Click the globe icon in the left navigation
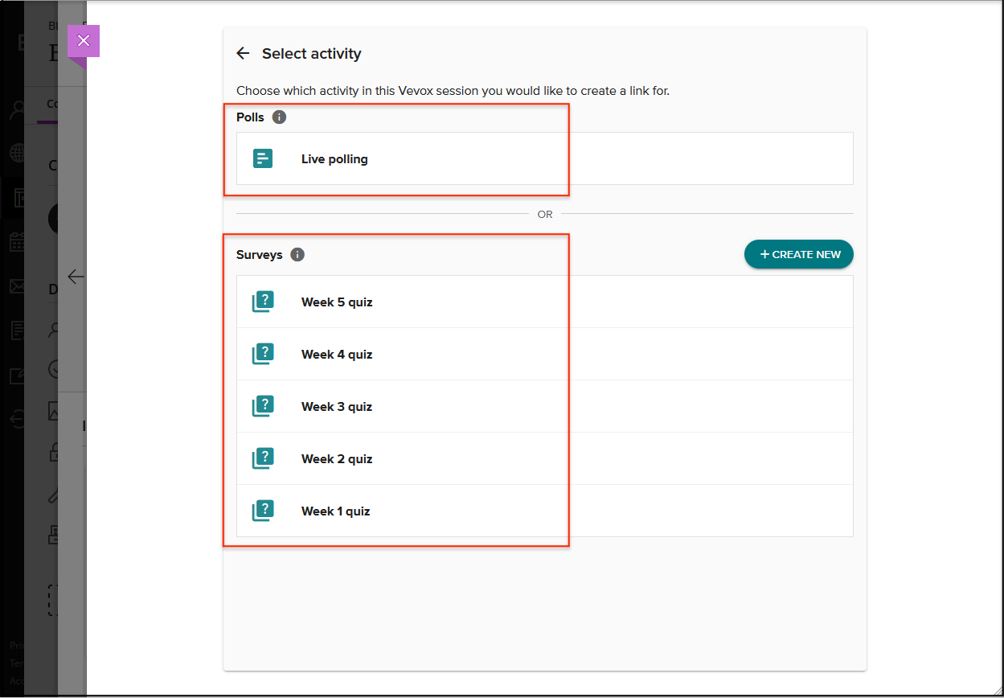Image resolution: width=1004 pixels, height=698 pixels. (15, 153)
